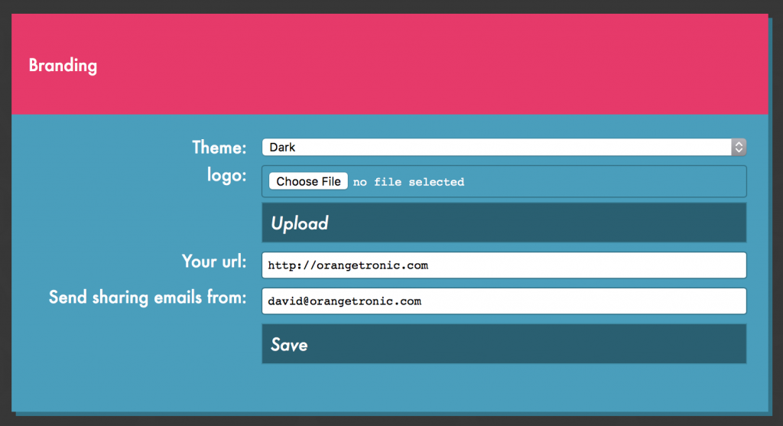The height and width of the screenshot is (426, 783).
Task: Click the Choose File button for logo
Action: point(308,181)
